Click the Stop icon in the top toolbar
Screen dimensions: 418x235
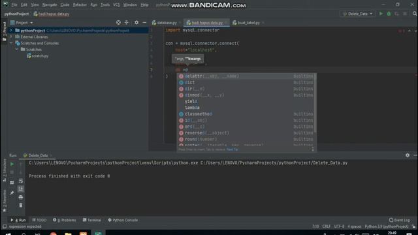(405, 14)
